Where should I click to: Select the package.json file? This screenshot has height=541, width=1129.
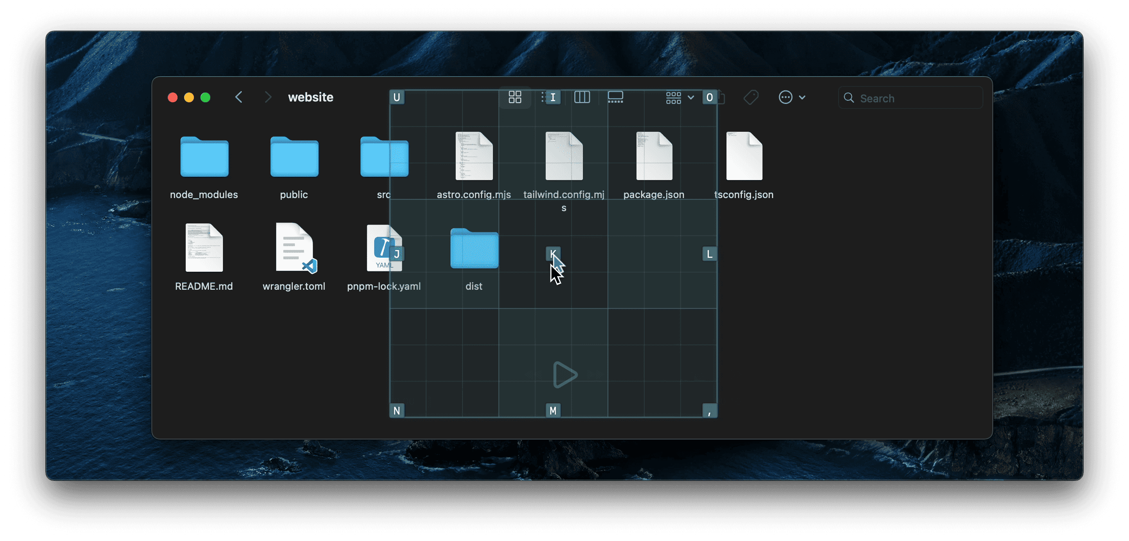tap(654, 156)
